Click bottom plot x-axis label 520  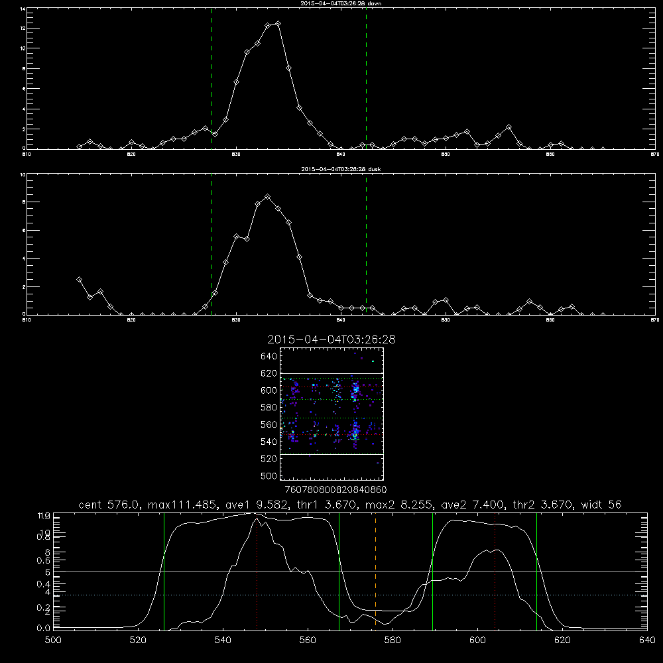coord(138,640)
